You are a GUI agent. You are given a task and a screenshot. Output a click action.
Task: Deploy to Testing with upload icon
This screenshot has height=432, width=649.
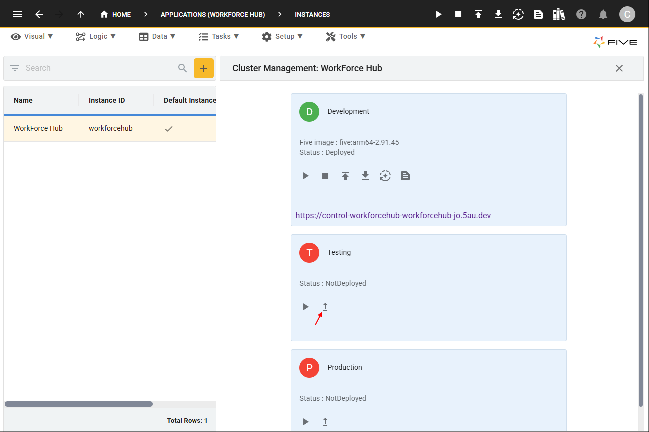(x=325, y=307)
